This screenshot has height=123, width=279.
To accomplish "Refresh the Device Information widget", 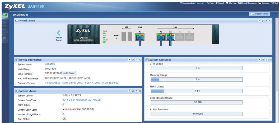I will tap(136, 60).
